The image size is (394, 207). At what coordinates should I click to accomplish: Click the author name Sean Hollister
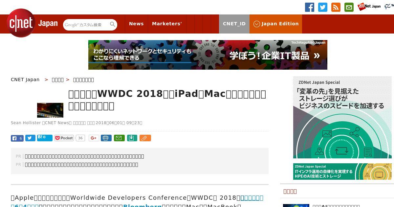[26, 123]
